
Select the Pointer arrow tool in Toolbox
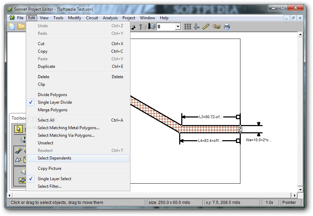pyautogui.click(x=18, y=129)
